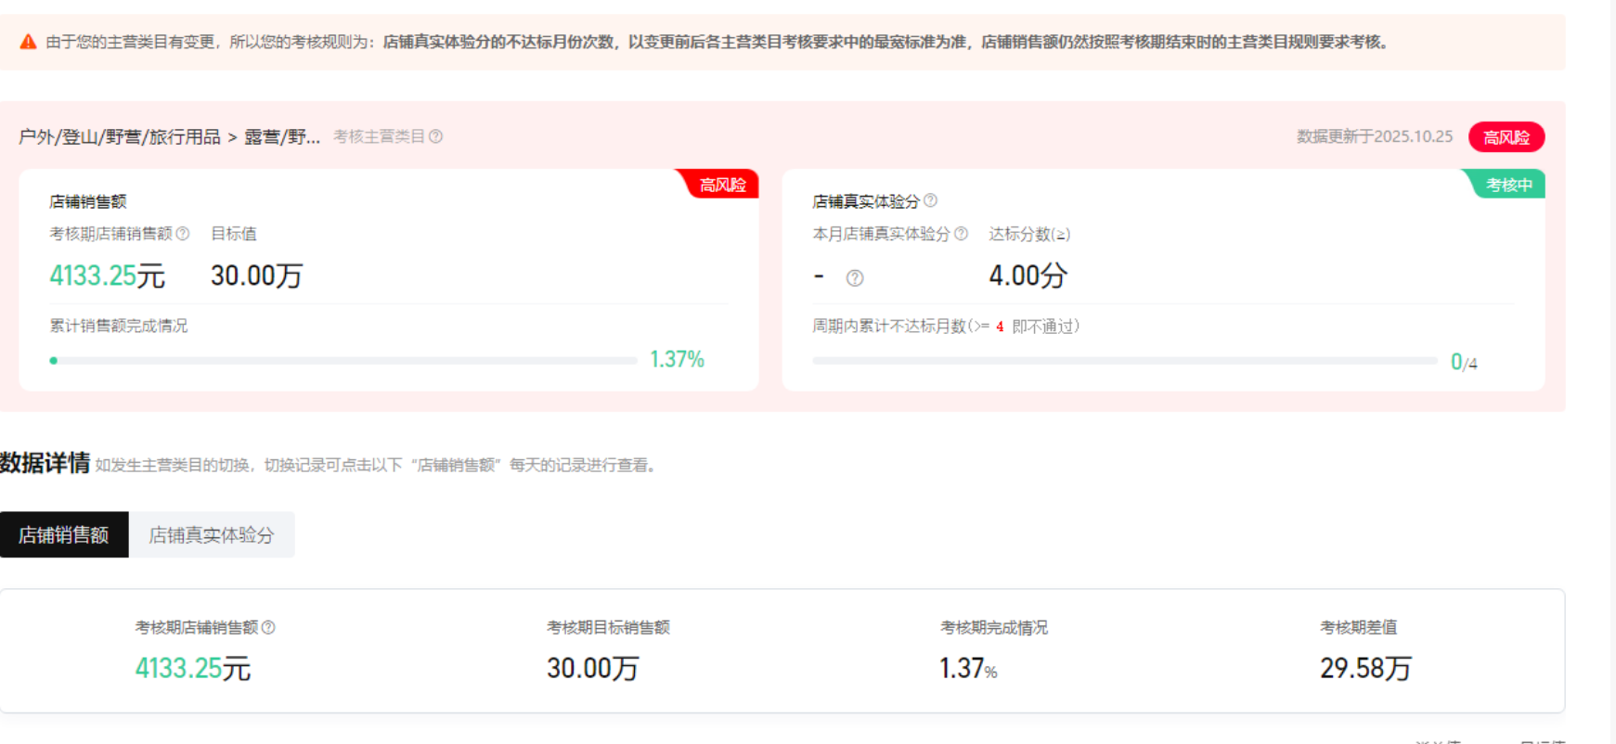Click the 29.58万 考核期差值 value
The height and width of the screenshot is (744, 1616).
[1365, 668]
